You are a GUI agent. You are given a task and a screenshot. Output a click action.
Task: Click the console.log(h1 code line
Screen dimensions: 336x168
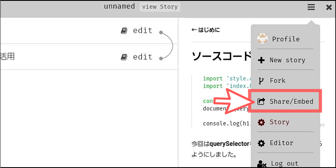[227, 123]
